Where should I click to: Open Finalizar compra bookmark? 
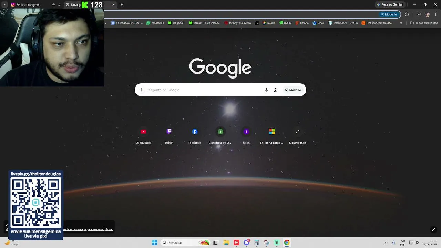tap(377, 23)
